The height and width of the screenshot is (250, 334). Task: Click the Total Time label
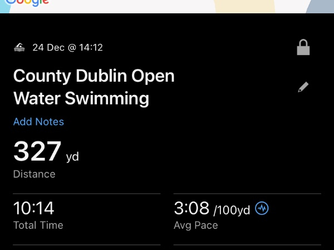tap(38, 225)
